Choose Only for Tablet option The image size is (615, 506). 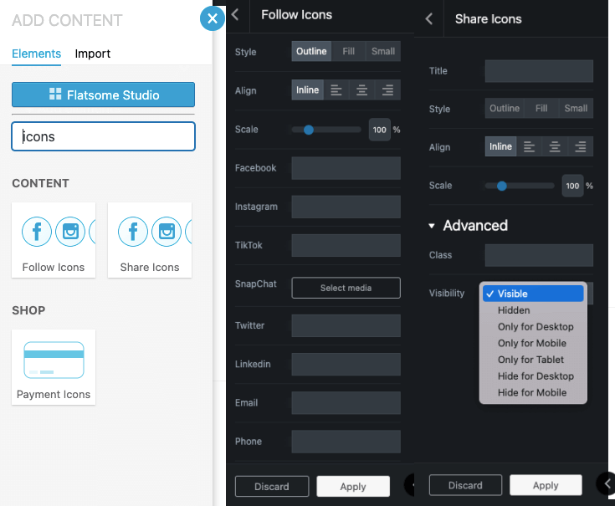(533, 360)
